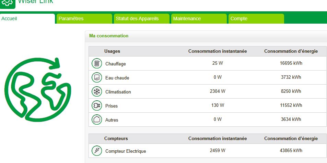This screenshot has width=327, height=163.
Task: Click the 3634 kWh Autres value
Action: [x=291, y=119]
